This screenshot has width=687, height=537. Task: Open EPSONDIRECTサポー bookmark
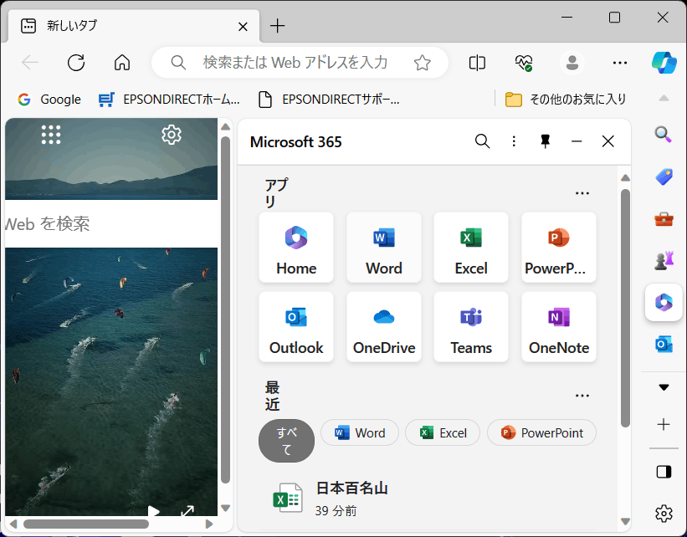click(x=330, y=100)
